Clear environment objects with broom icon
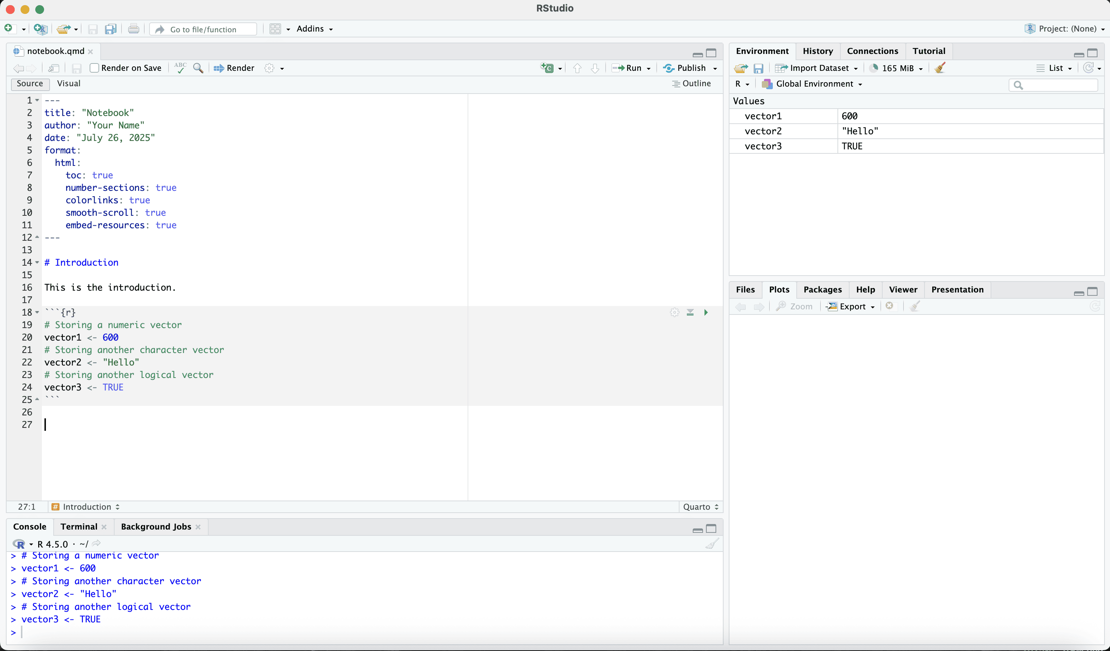Image resolution: width=1110 pixels, height=651 pixels. tap(940, 68)
